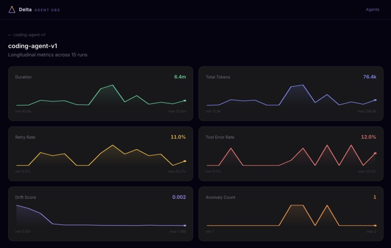The image size is (391, 248).
Task: Click the Drift Score value 0.002
Action: [179, 197]
